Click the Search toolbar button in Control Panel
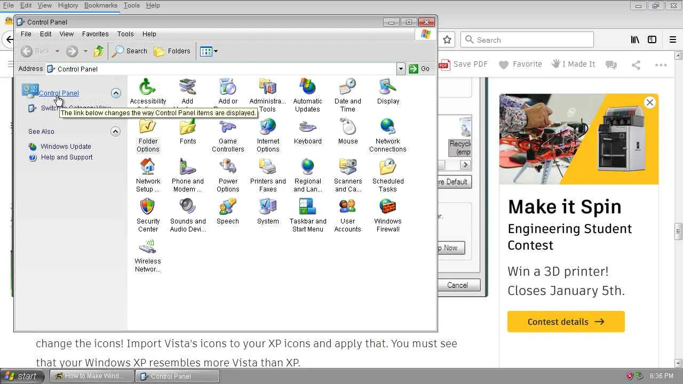Image resolution: width=683 pixels, height=384 pixels. [x=129, y=51]
